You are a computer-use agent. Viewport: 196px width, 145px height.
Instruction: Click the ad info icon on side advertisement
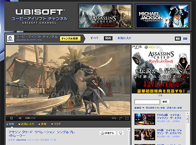click(x=189, y=92)
